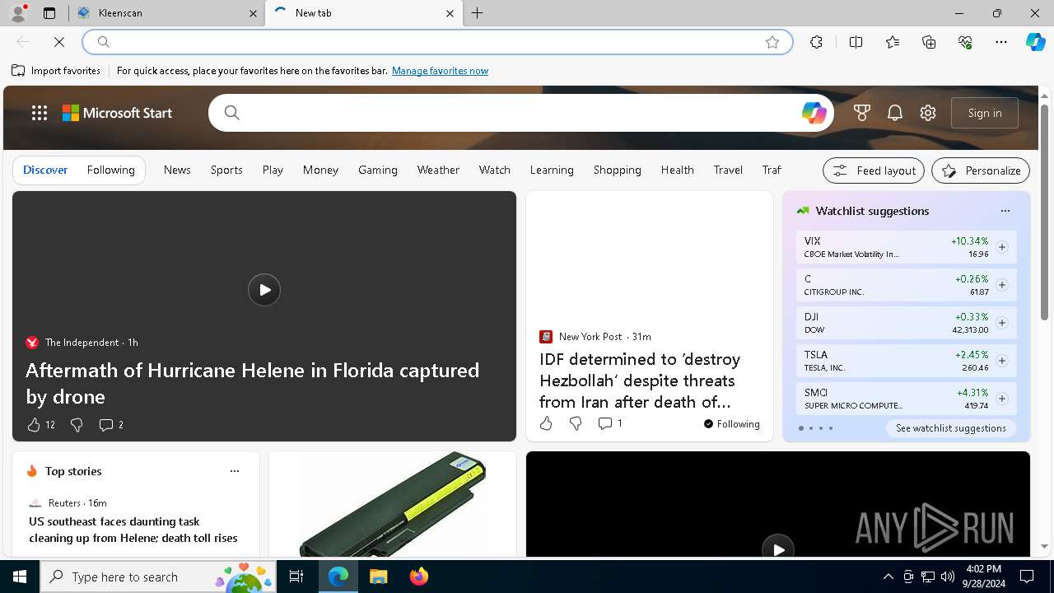The width and height of the screenshot is (1054, 593).
Task: Open Browser essentials heart icon
Action: point(965,42)
